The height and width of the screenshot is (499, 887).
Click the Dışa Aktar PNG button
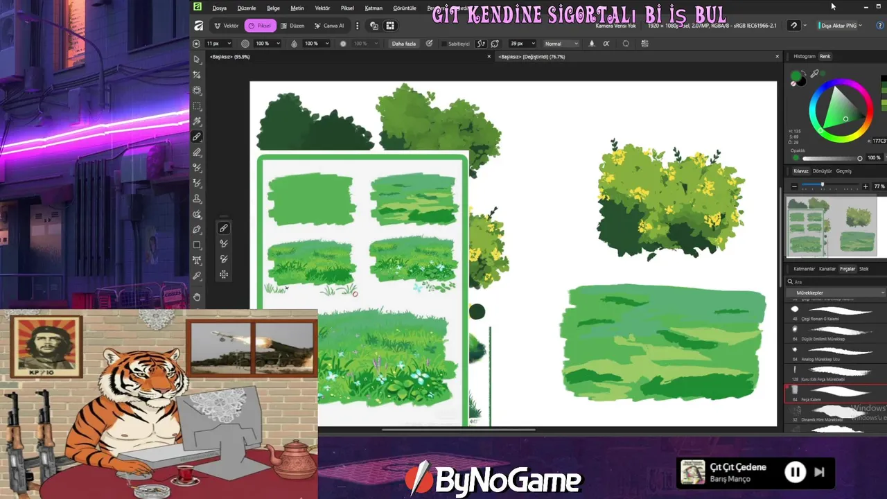click(838, 26)
